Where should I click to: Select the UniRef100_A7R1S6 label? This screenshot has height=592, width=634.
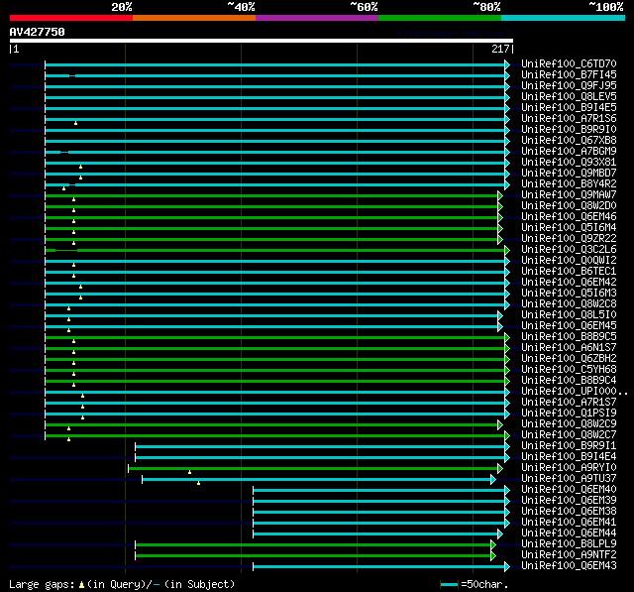[x=569, y=119]
